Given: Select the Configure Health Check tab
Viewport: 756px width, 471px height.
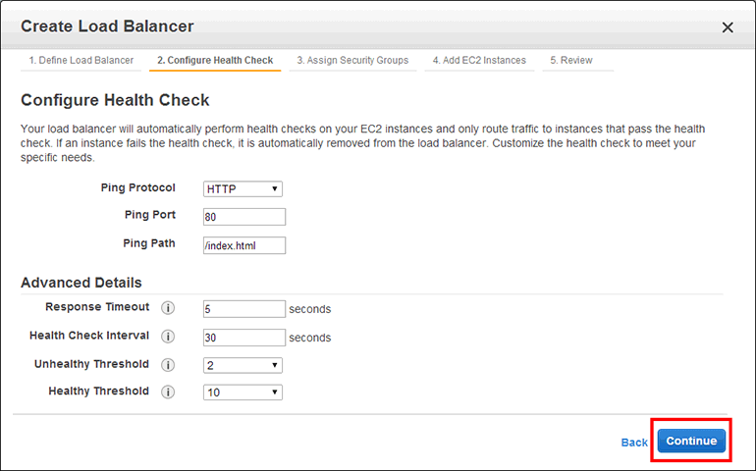Looking at the screenshot, I should [x=215, y=61].
